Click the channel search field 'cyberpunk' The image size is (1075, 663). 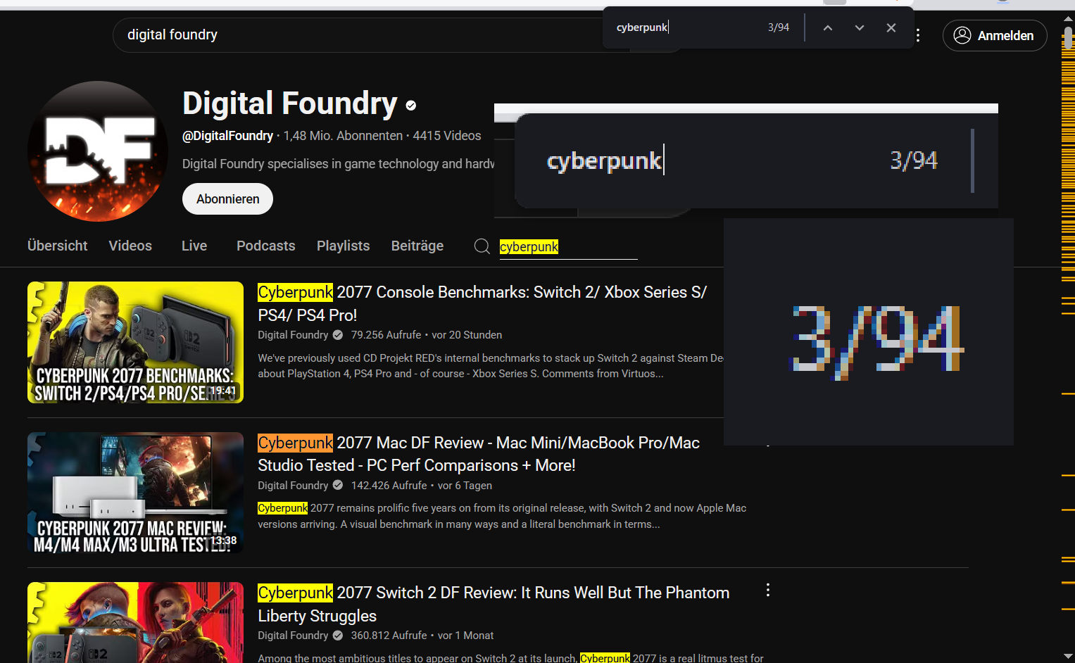568,247
